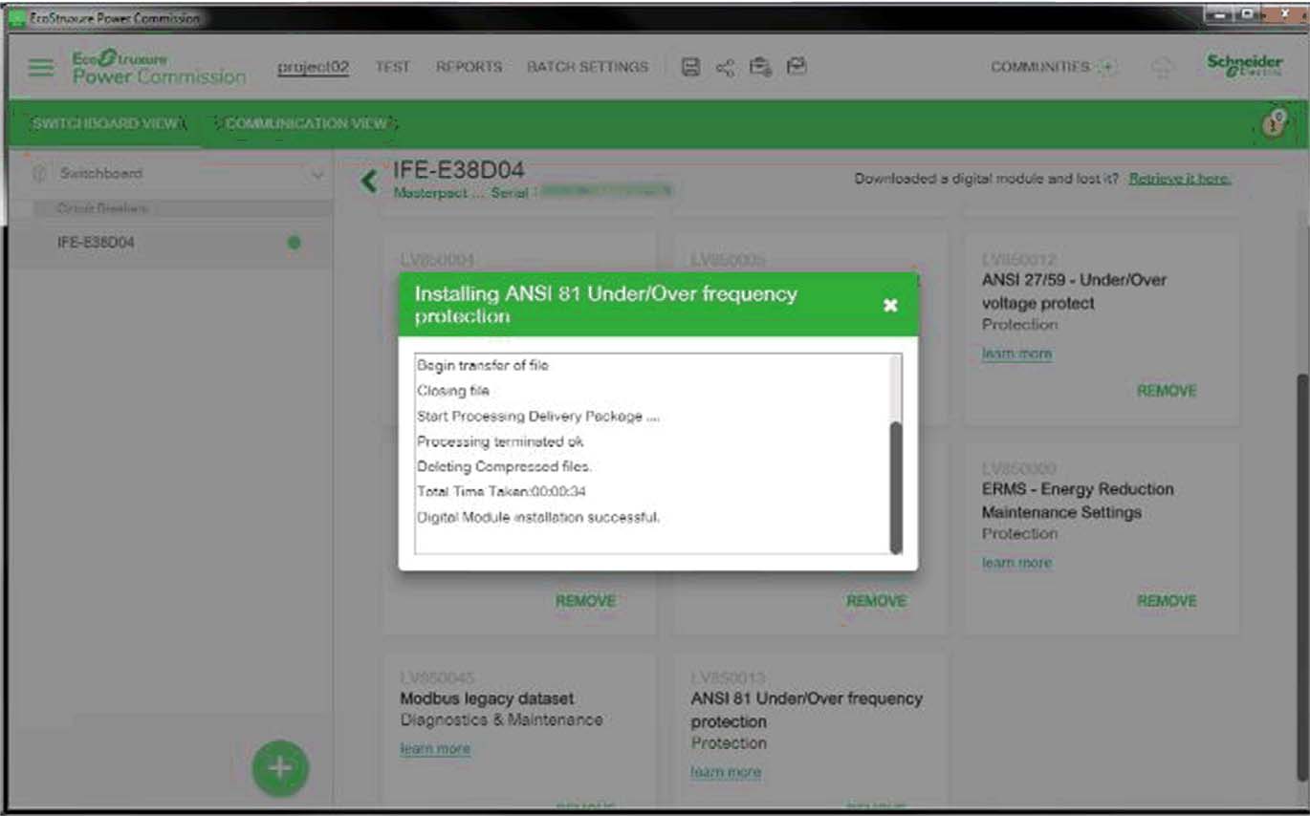
Task: Click the cloud icon in header
Action: (1163, 67)
